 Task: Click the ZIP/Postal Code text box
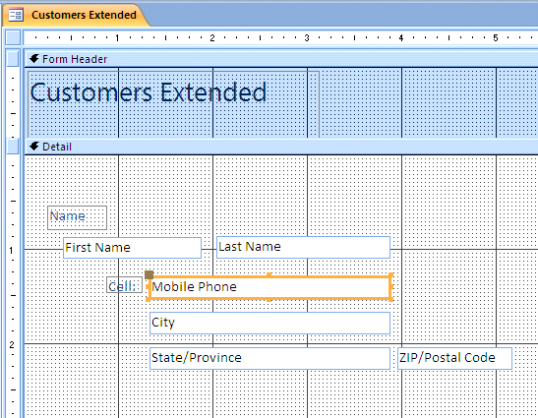(454, 358)
